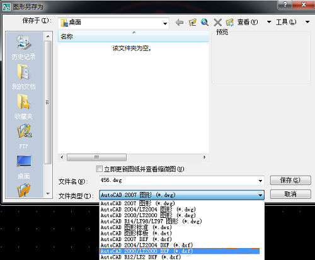Select the Desktop (桌面) sidebar icon

[x=24, y=161]
